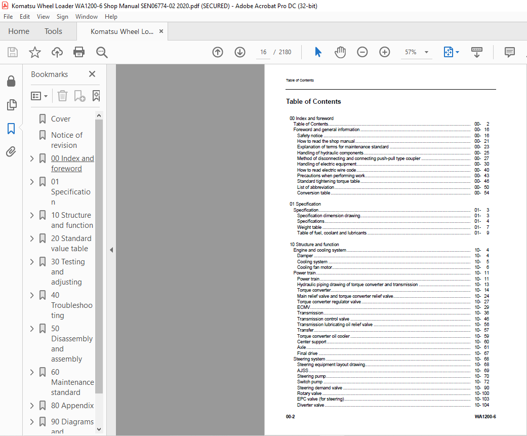527x436 pixels.
Task: Go to previous page with up arrow
Action: pyautogui.click(x=218, y=52)
